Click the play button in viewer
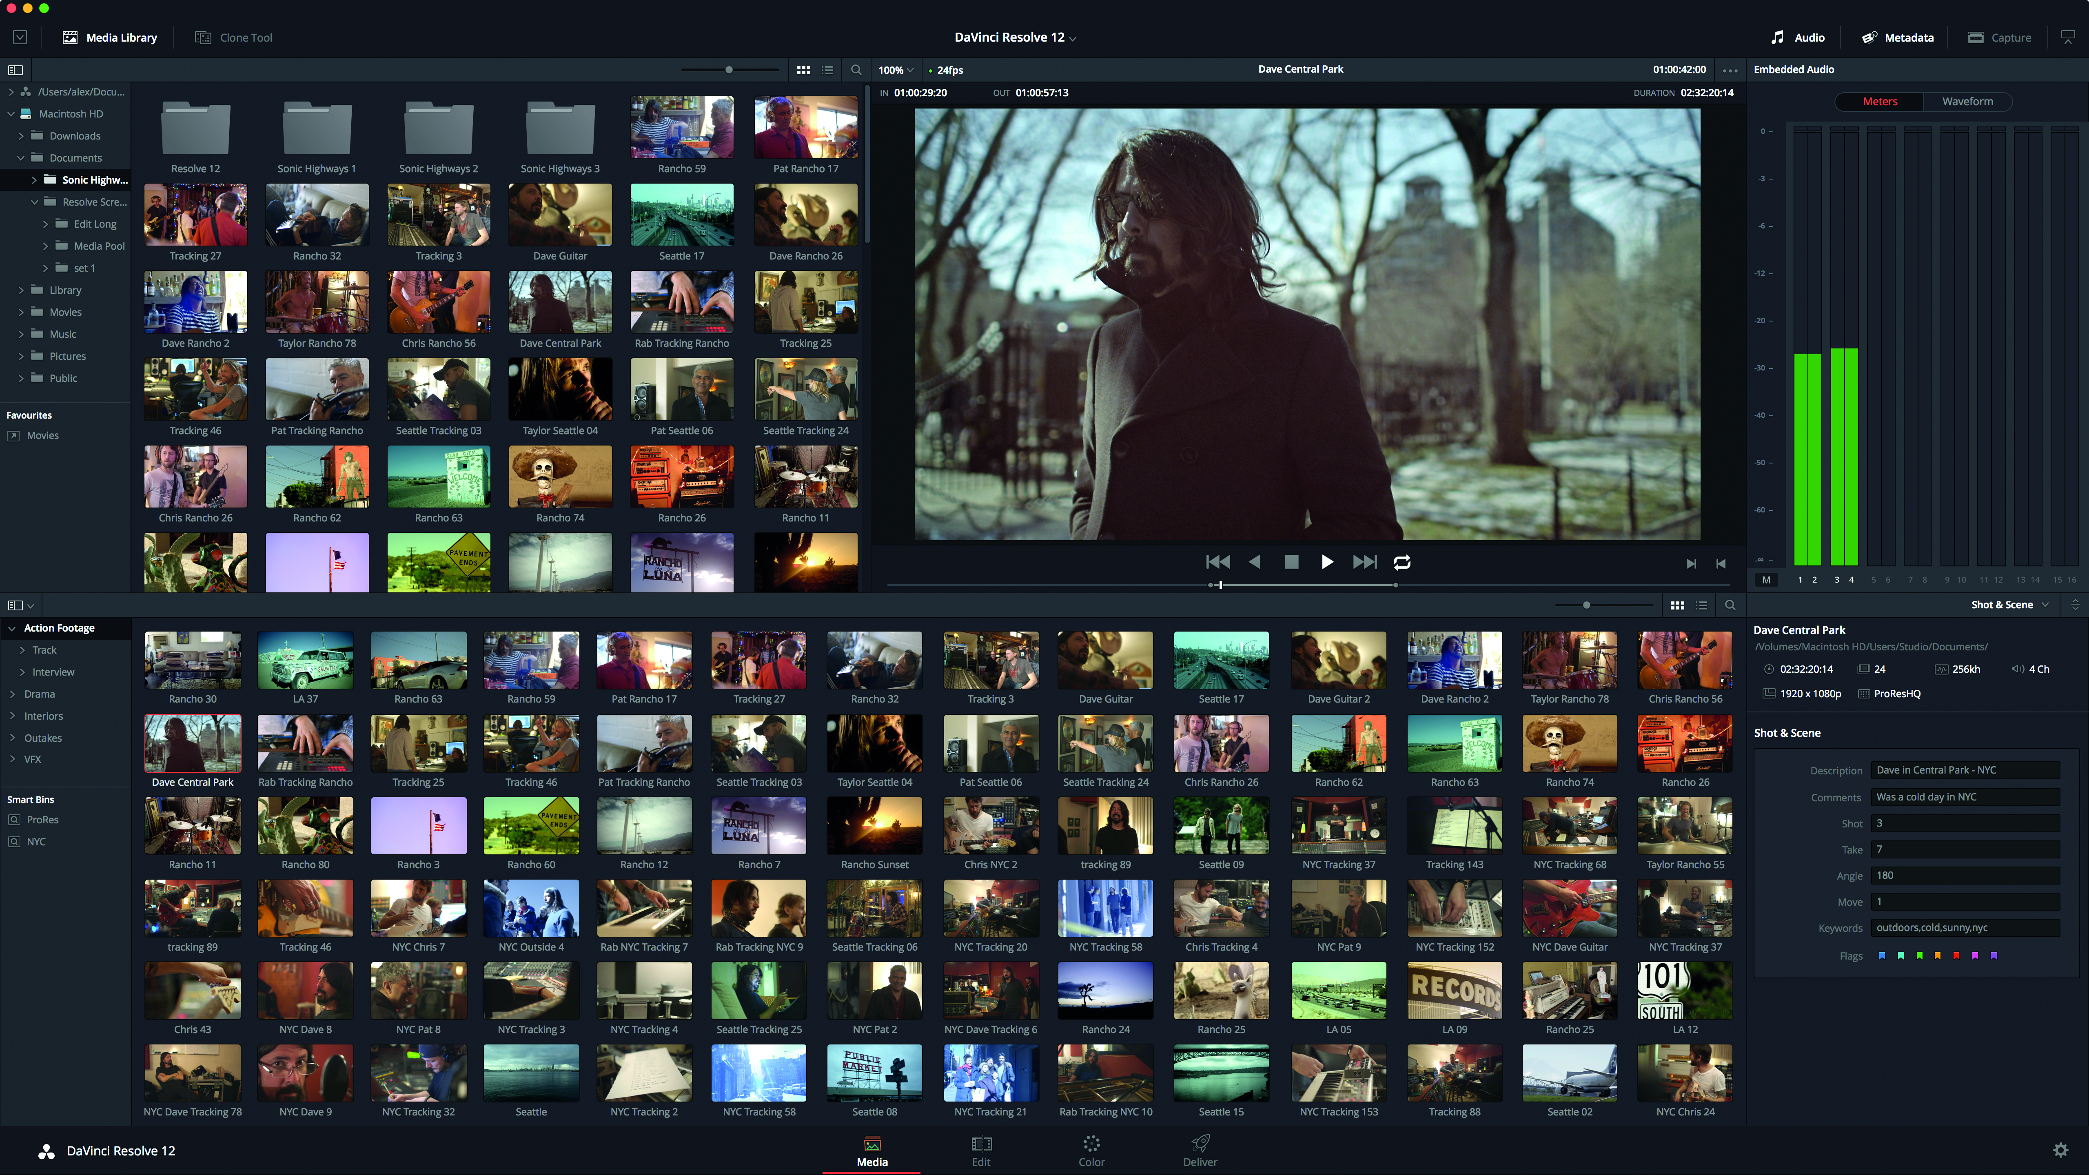The height and width of the screenshot is (1175, 2089). point(1327,562)
